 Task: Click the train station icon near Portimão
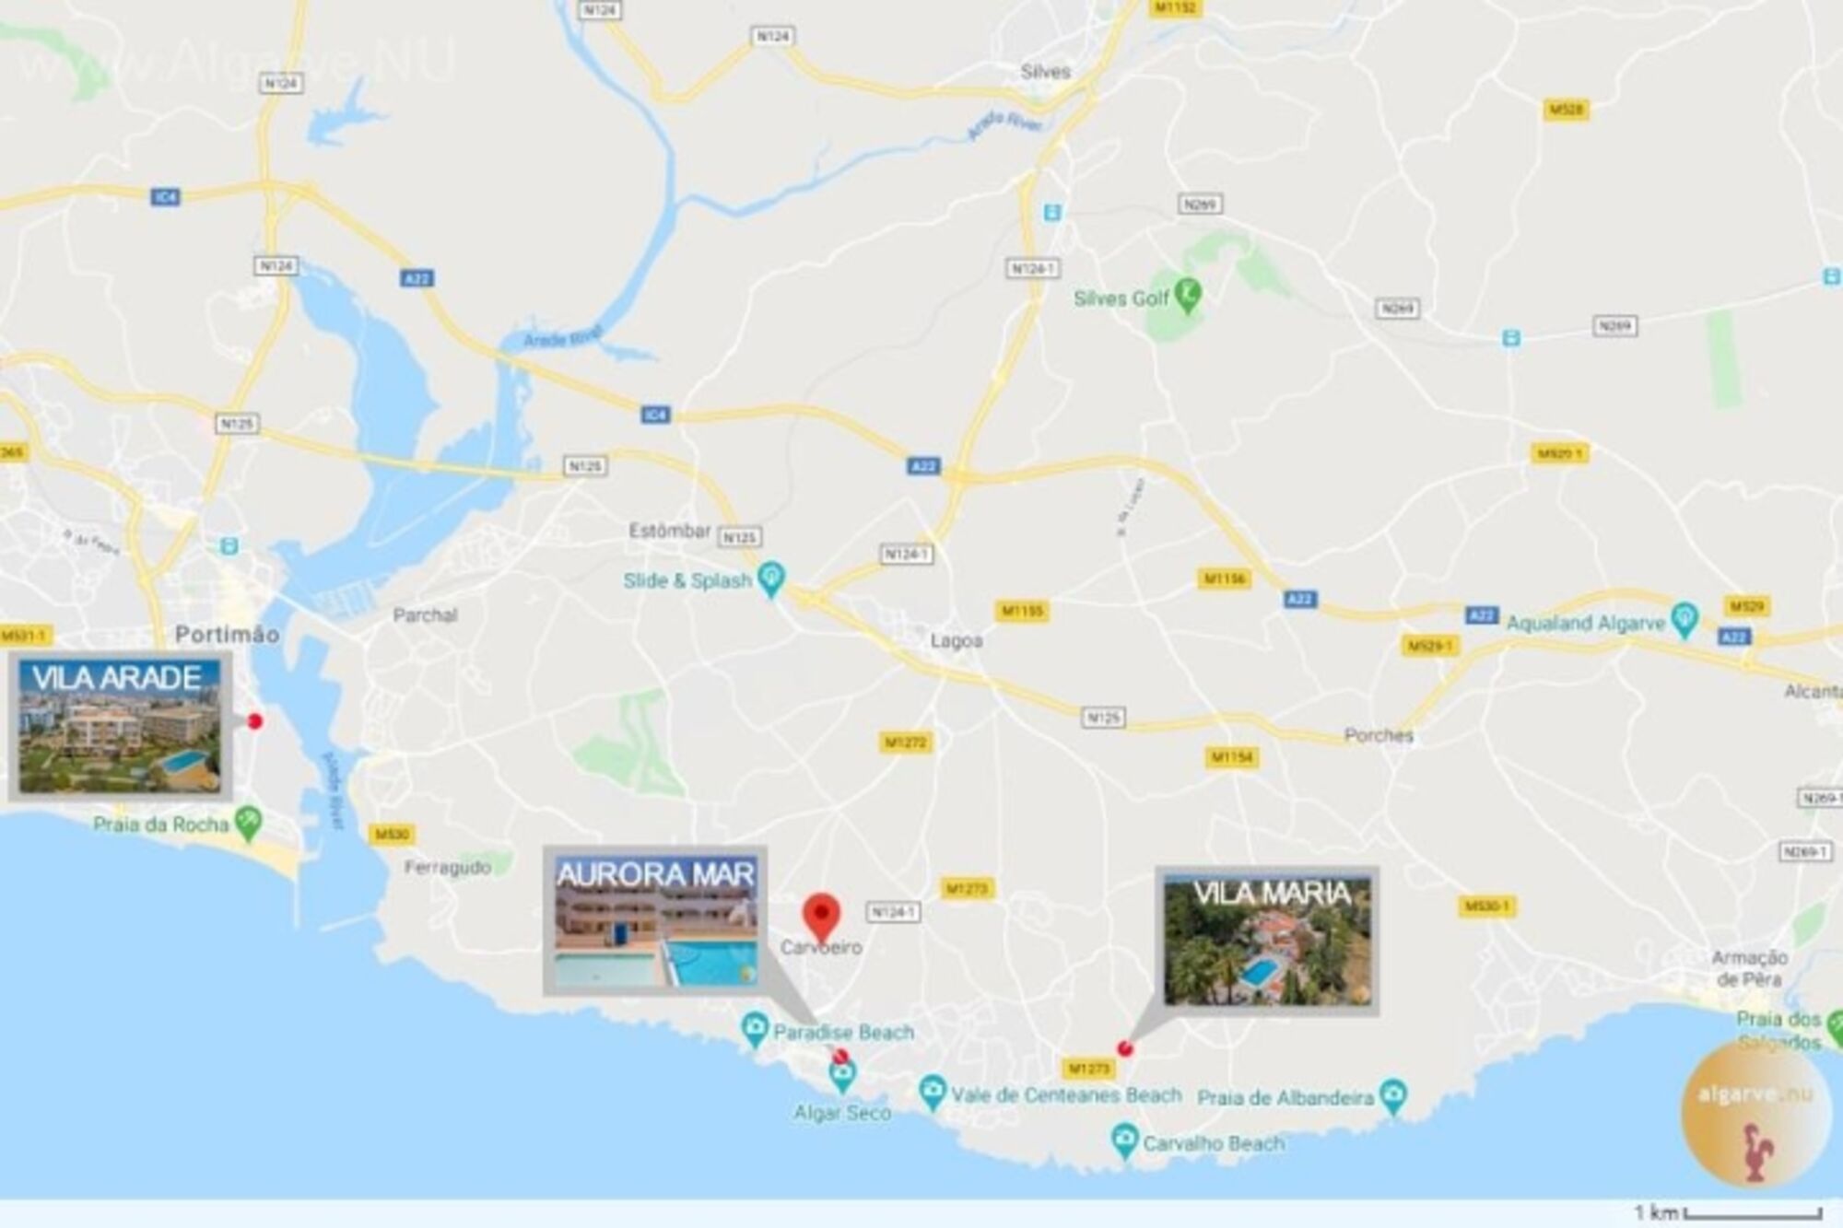coord(229,545)
